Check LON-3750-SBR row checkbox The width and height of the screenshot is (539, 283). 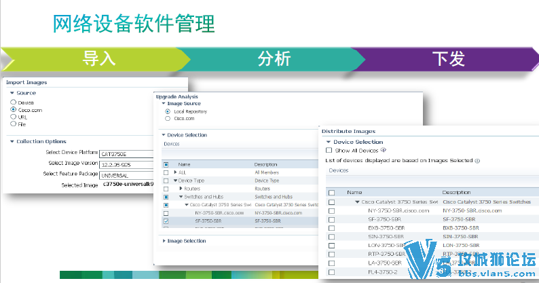point(331,246)
